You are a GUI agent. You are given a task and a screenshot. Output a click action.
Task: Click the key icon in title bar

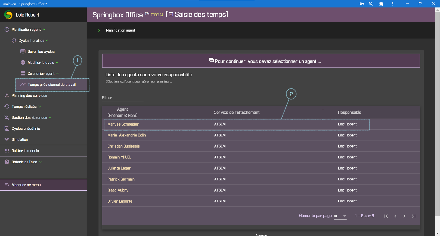tap(362, 4)
